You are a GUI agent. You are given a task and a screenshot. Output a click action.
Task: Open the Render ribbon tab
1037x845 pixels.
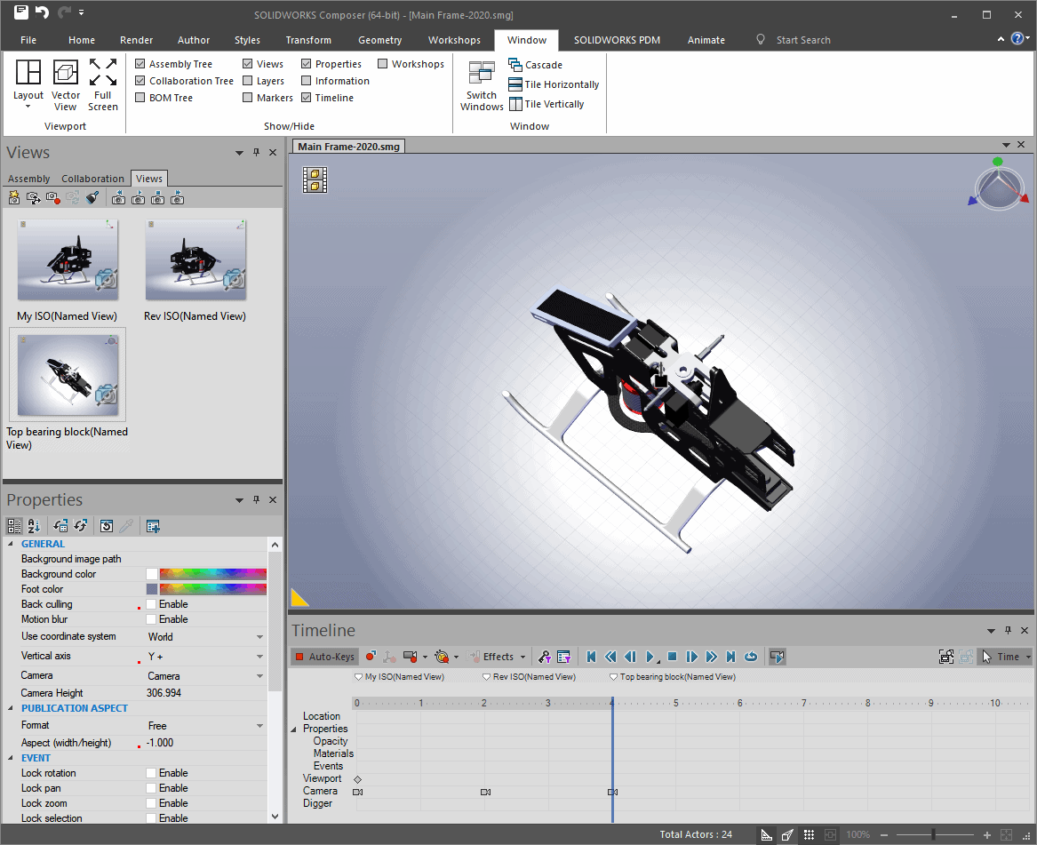[136, 40]
